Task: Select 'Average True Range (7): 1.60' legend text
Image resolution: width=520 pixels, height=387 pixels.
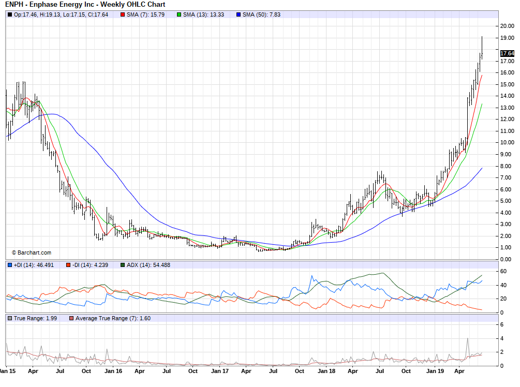Action: (113, 318)
